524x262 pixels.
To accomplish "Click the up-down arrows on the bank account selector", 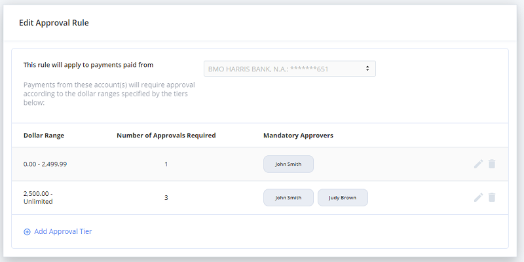I will coord(367,69).
